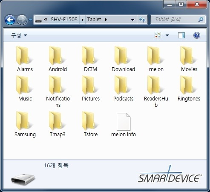This screenshot has height=192, width=210.
Task: Open the Android folder icon
Action: click(58, 56)
